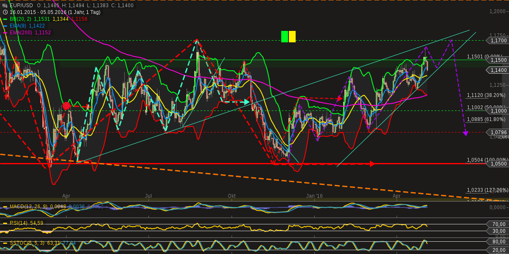Click the candlestick chart symbol icon
509x254 pixels.
5,6
